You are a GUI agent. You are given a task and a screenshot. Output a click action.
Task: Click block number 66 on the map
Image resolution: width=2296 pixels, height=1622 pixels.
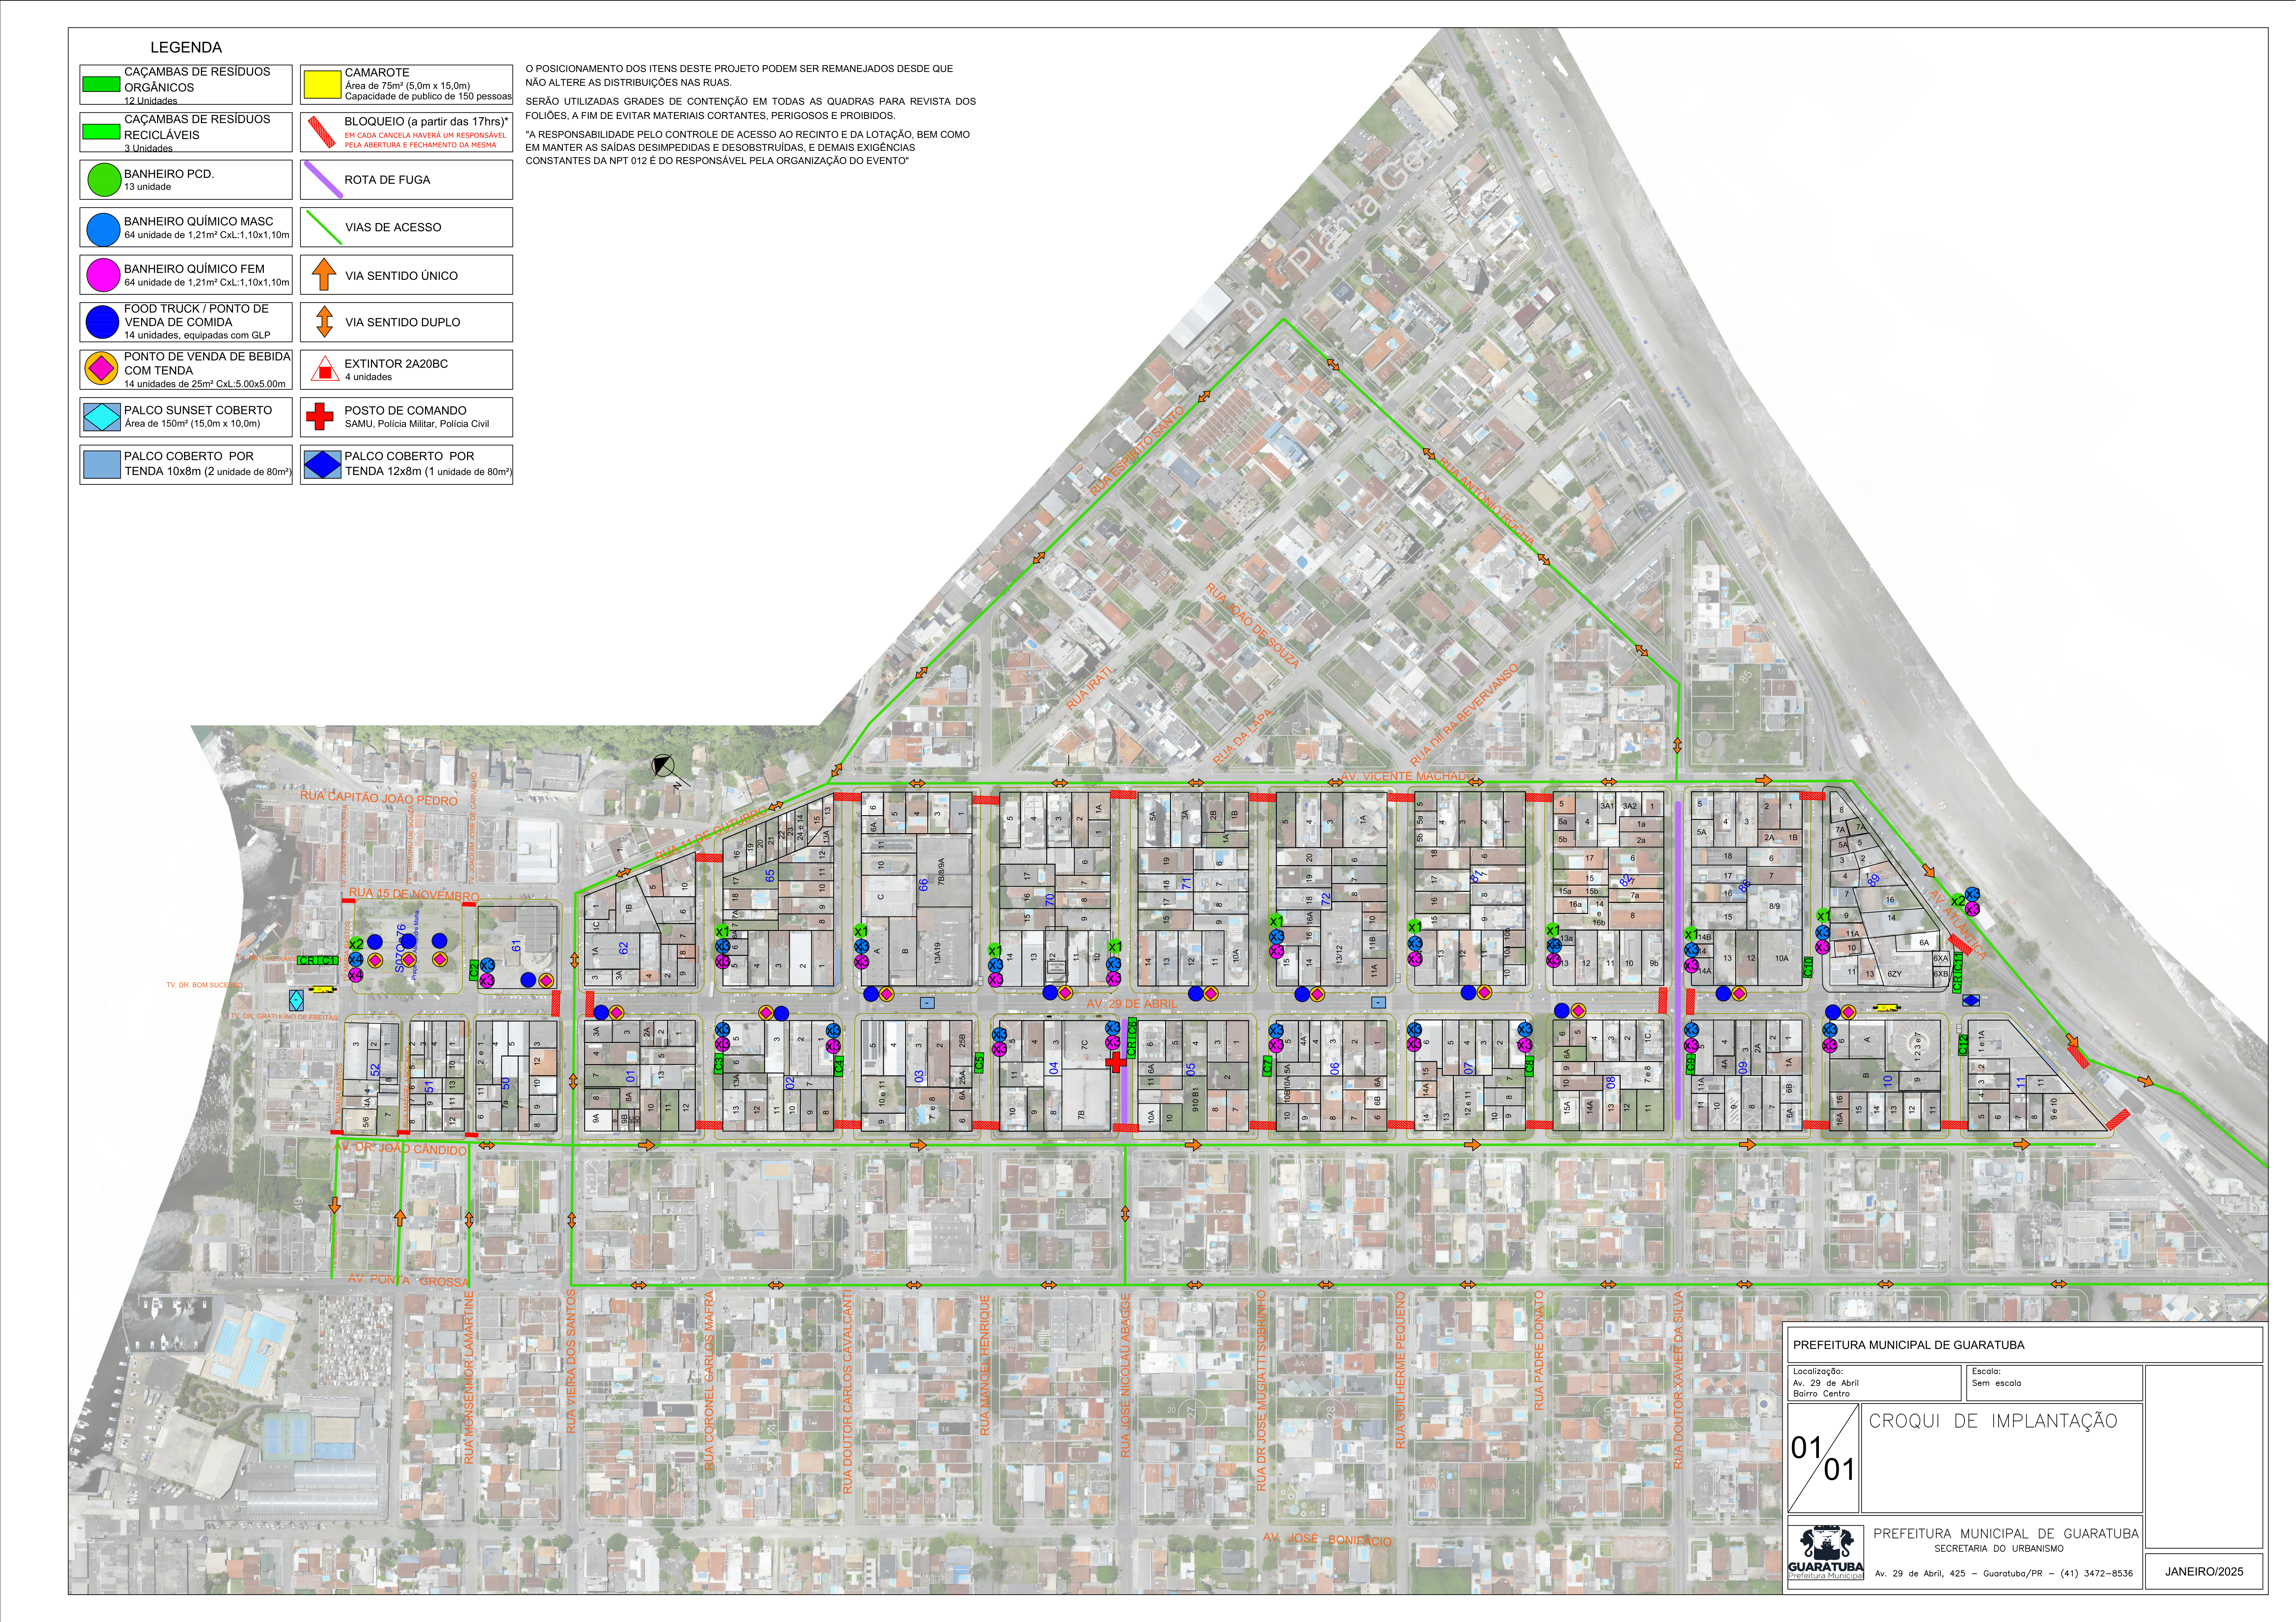coord(923,885)
